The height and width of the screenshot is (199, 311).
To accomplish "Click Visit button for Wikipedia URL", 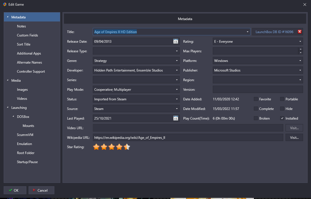I will tap(294, 138).
